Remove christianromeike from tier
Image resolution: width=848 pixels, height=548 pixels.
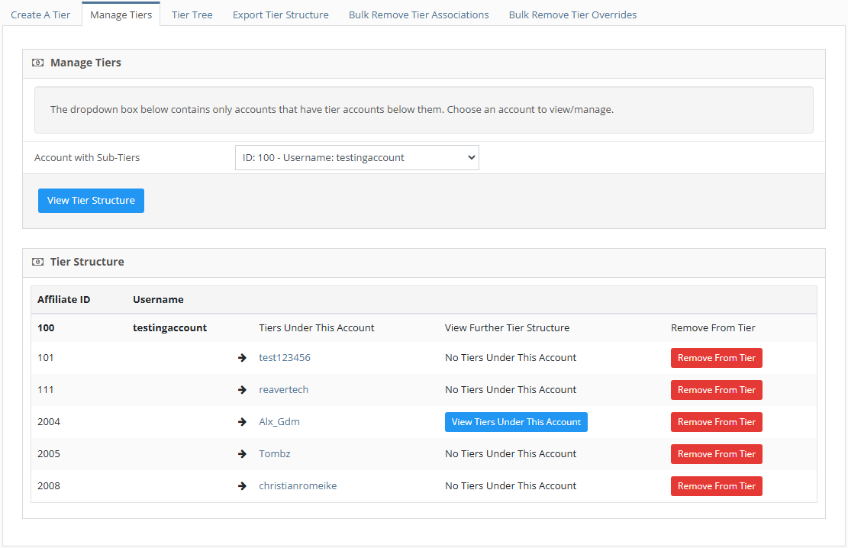coord(717,485)
